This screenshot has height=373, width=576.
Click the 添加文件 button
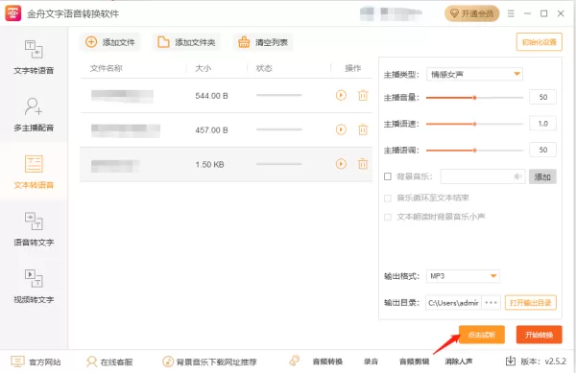click(x=110, y=42)
